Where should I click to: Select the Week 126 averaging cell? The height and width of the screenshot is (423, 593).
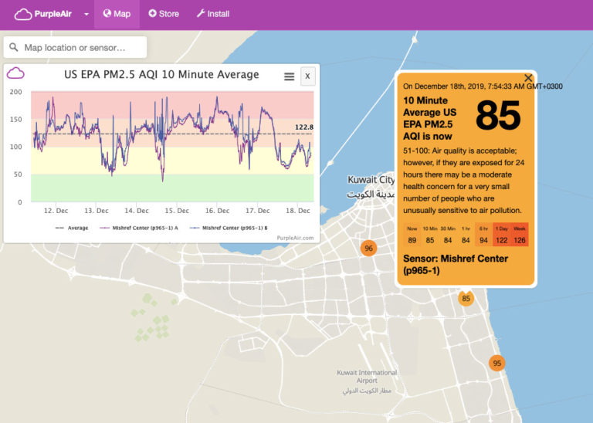(519, 235)
